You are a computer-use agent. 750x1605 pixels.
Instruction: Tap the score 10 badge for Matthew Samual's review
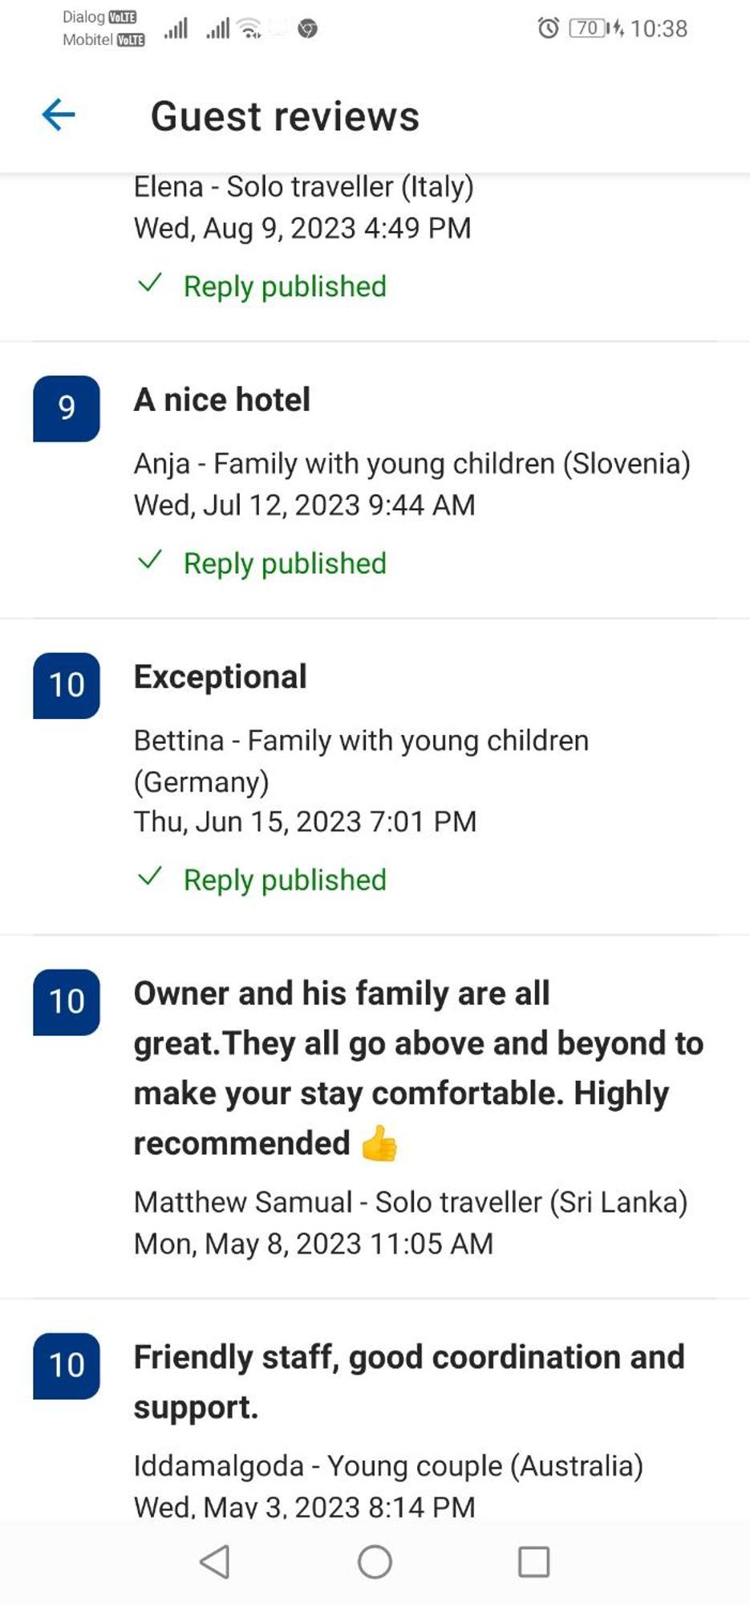coord(67,1002)
